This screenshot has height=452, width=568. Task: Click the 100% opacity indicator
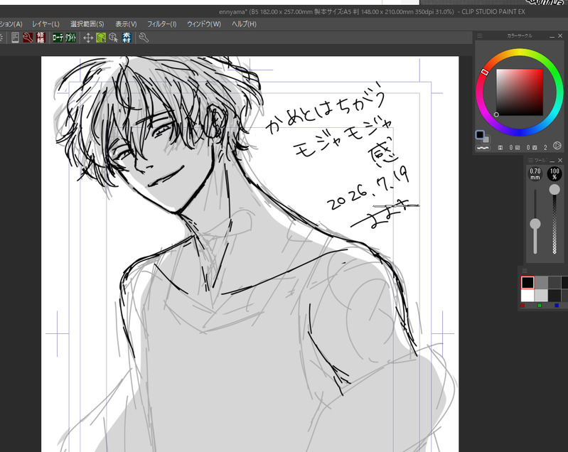(x=554, y=174)
